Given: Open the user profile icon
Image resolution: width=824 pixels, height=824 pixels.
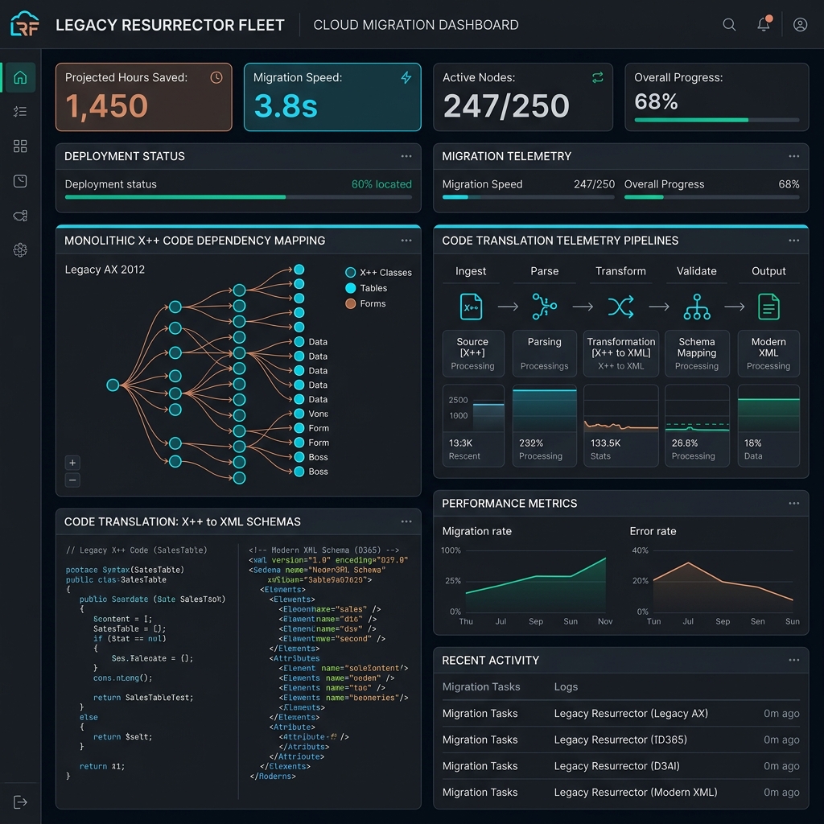Looking at the screenshot, I should tap(800, 24).
